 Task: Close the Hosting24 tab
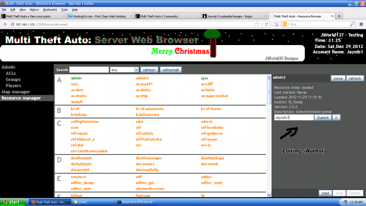pyautogui.click(x=131, y=16)
